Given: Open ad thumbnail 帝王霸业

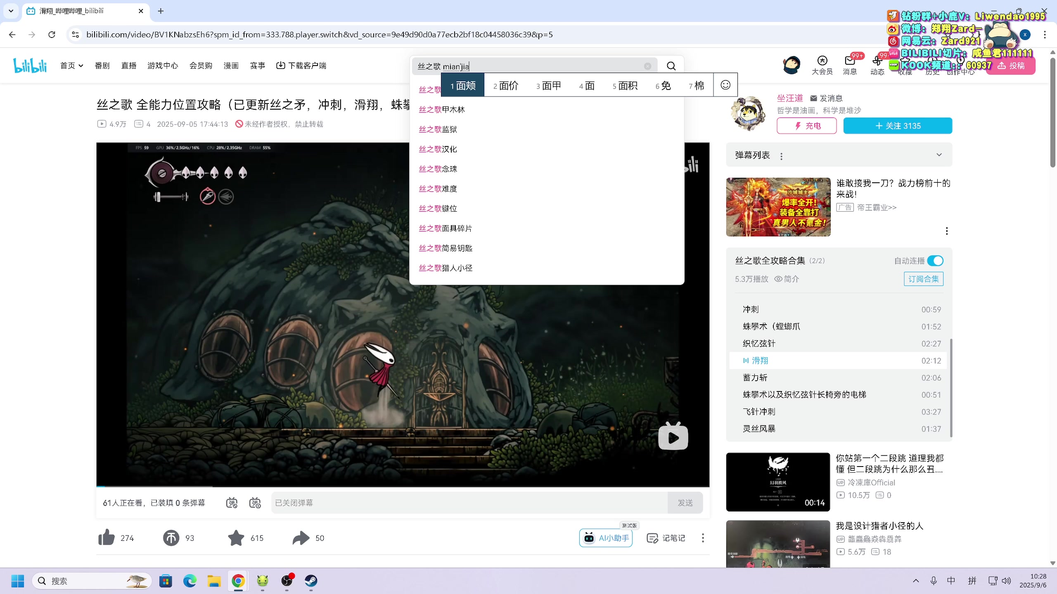Looking at the screenshot, I should pyautogui.click(x=778, y=207).
